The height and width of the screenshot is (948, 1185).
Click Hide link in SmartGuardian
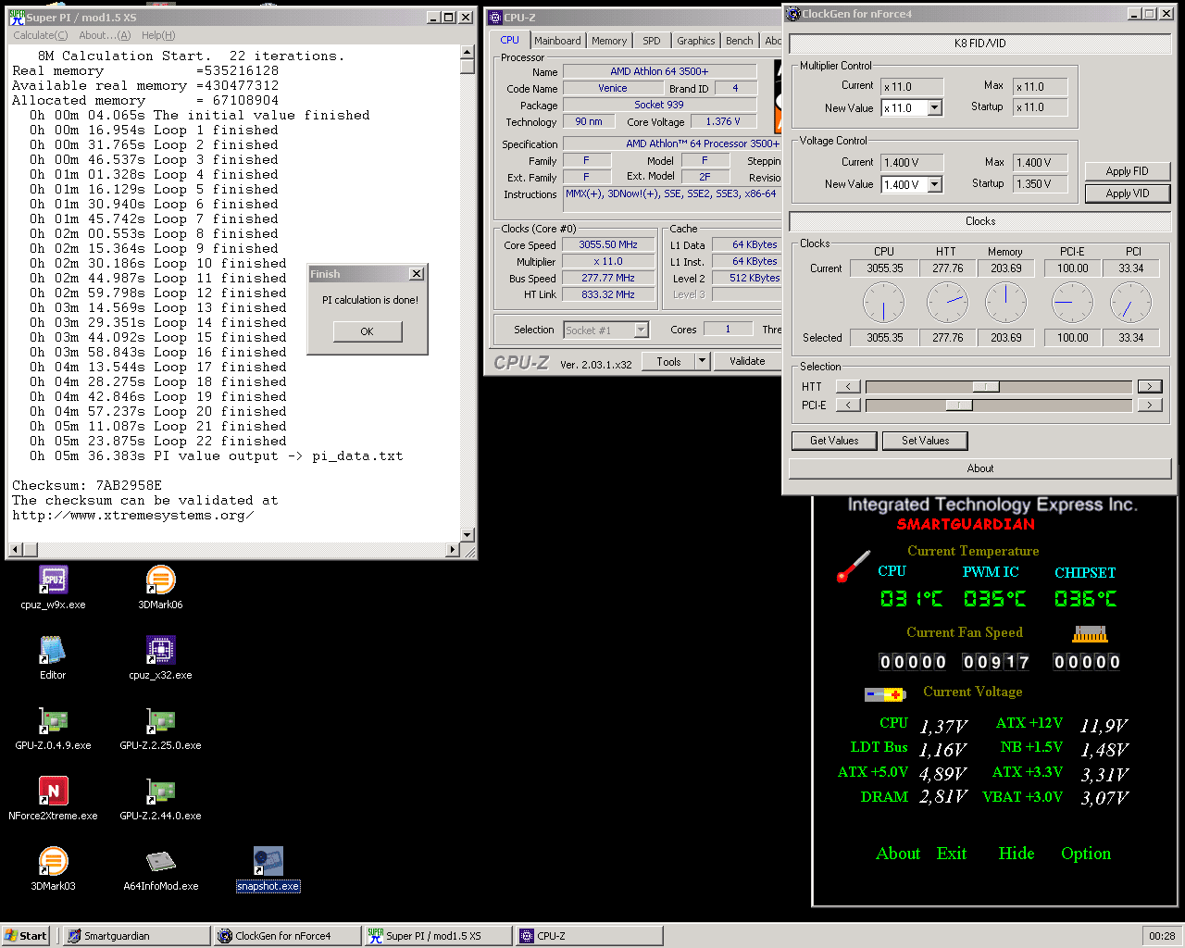click(1017, 854)
